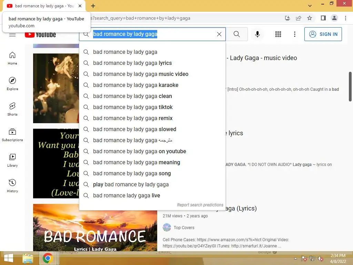Clear the search box with the X icon
This screenshot has height=265, width=353.
click(219, 34)
